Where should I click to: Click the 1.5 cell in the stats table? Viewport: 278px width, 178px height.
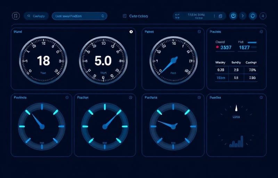coord(236,78)
